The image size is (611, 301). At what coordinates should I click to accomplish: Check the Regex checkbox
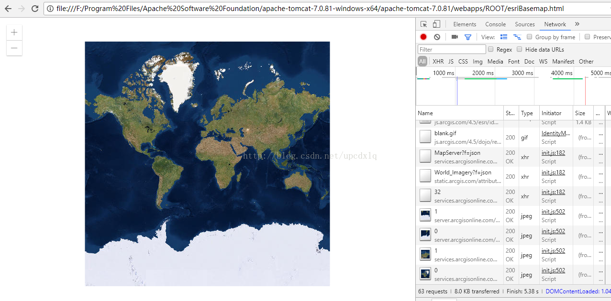(x=491, y=49)
